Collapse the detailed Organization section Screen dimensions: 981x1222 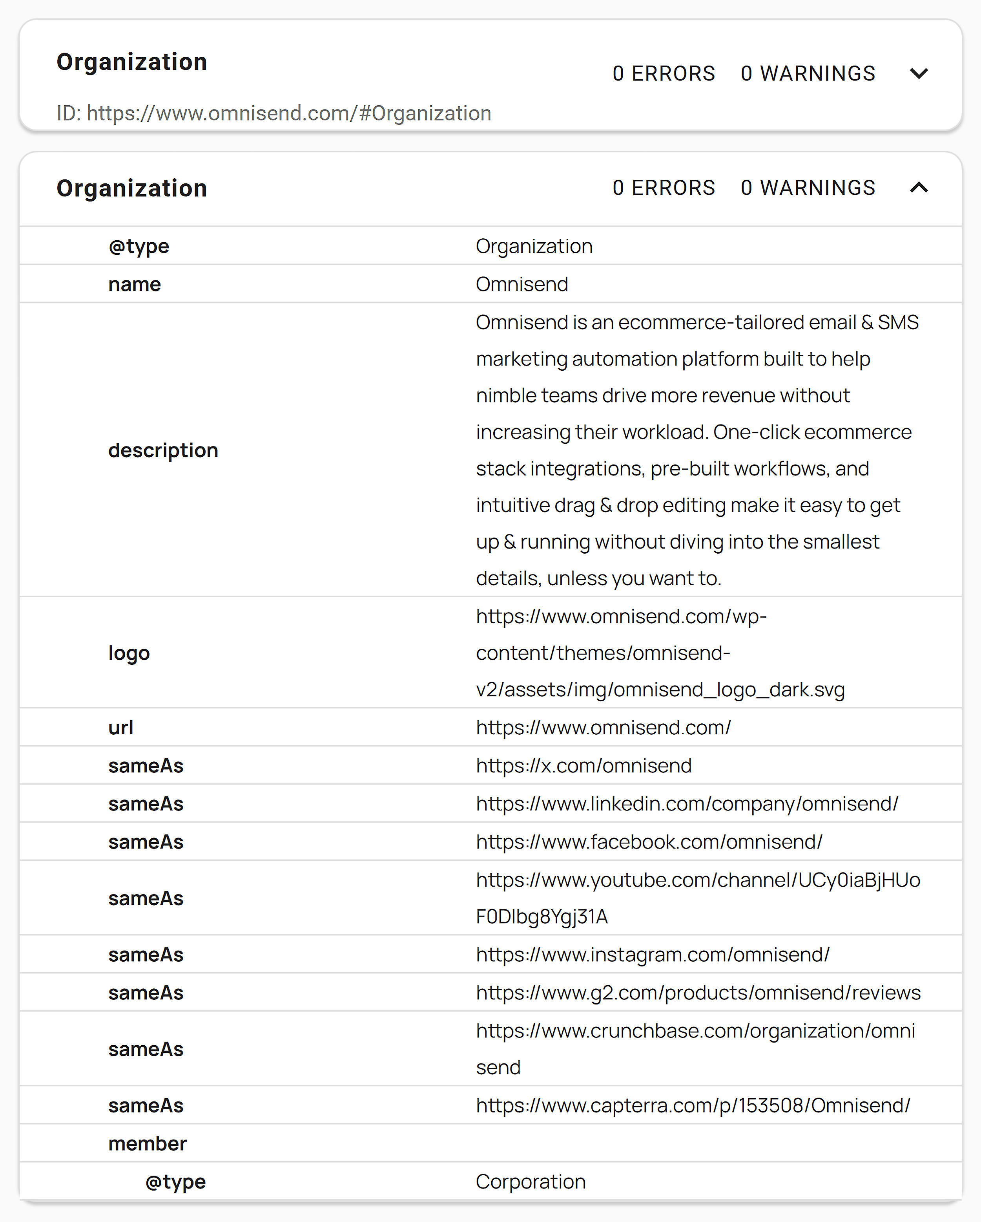[x=919, y=188]
